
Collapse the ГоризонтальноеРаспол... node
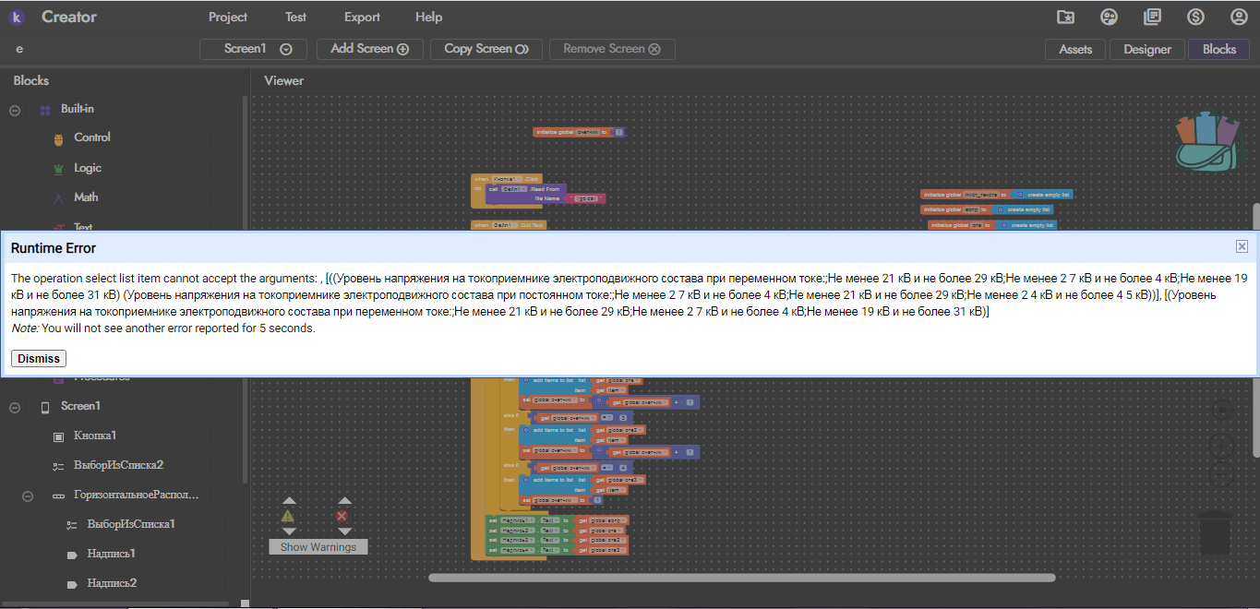click(x=28, y=496)
